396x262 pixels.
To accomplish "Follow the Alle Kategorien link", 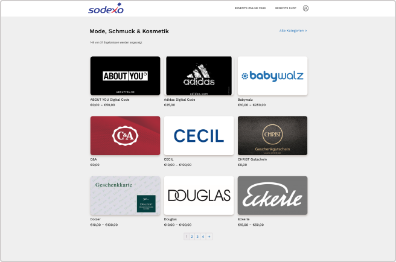I will [293, 31].
